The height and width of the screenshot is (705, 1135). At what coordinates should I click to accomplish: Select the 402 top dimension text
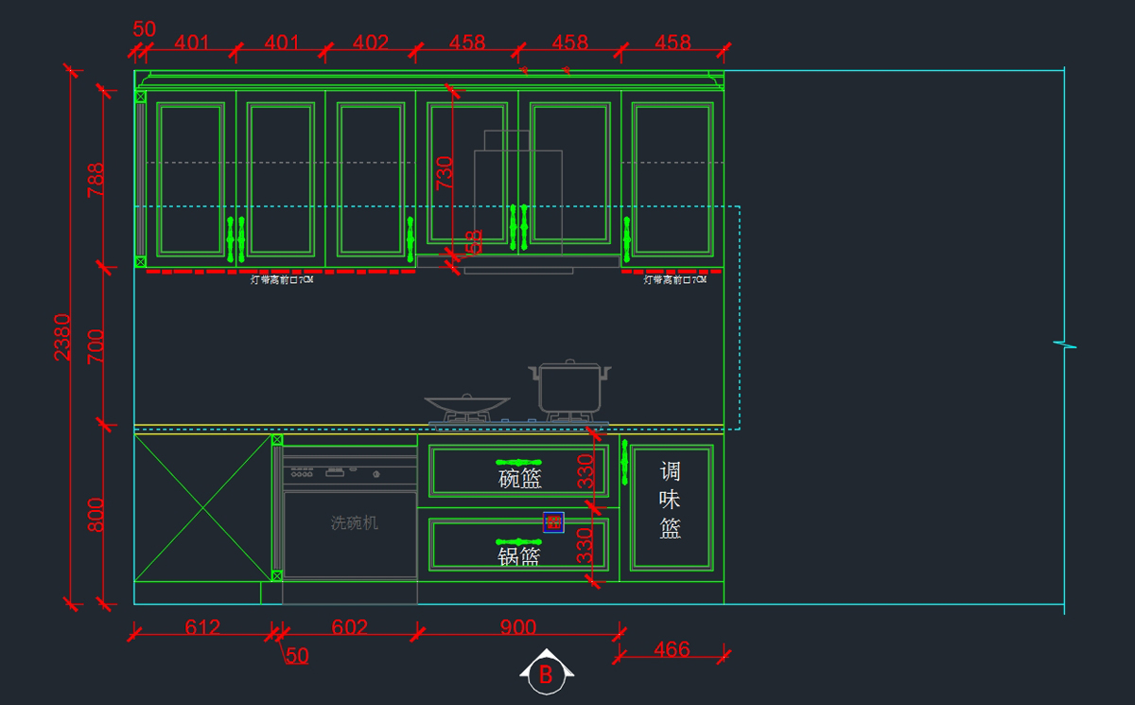click(x=370, y=43)
